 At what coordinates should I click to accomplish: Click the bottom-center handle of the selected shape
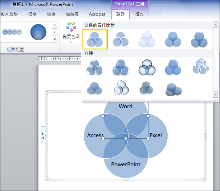pyautogui.click(x=126, y=139)
